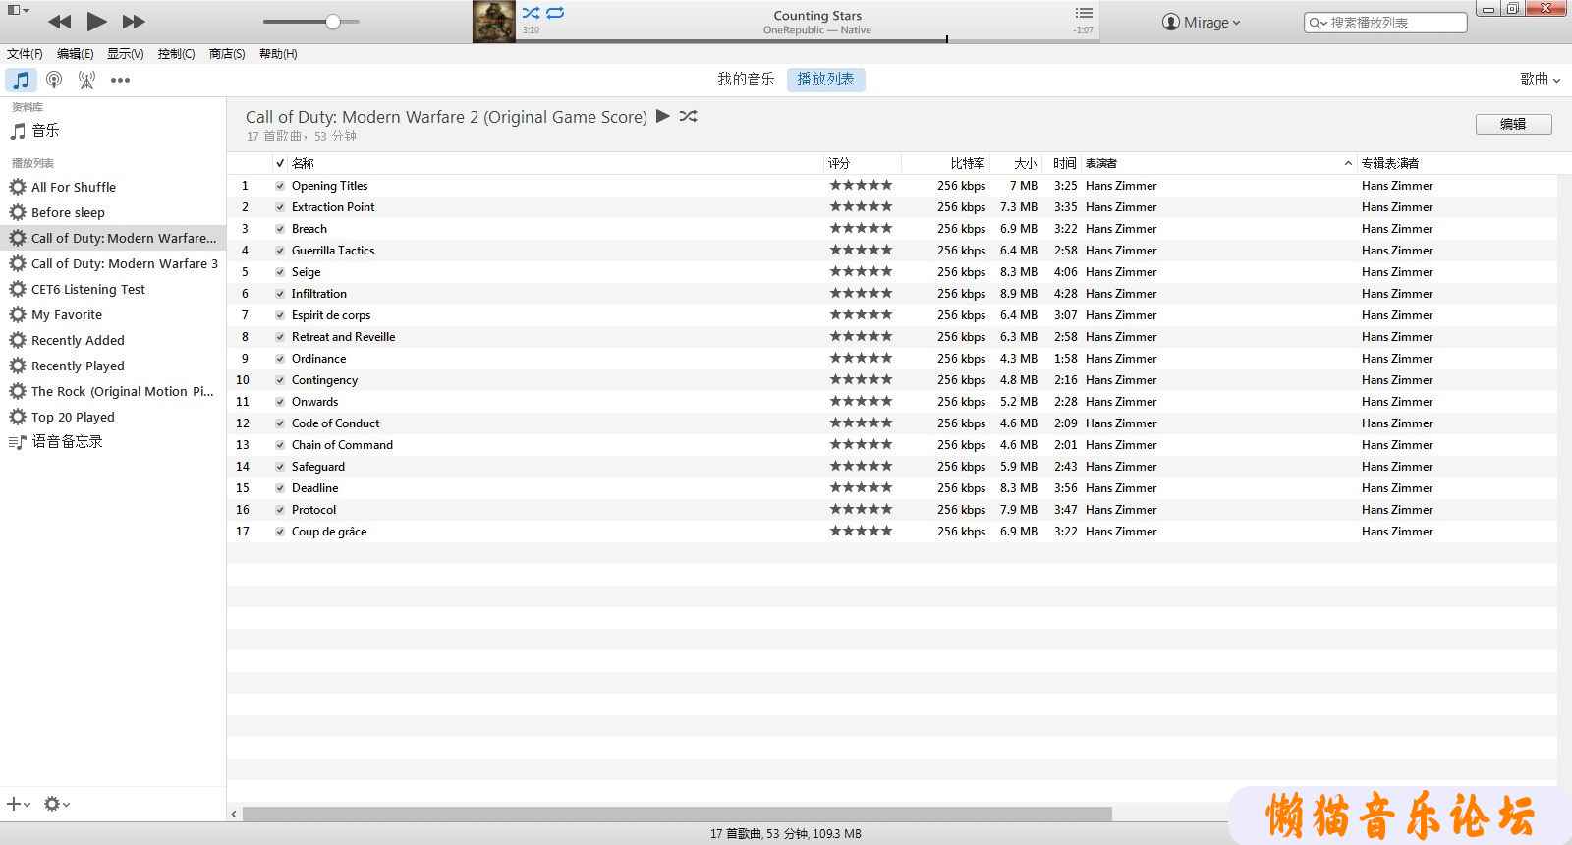This screenshot has height=845, width=1572.
Task: Click gear icon beside Top 20 Played
Action: [18, 417]
